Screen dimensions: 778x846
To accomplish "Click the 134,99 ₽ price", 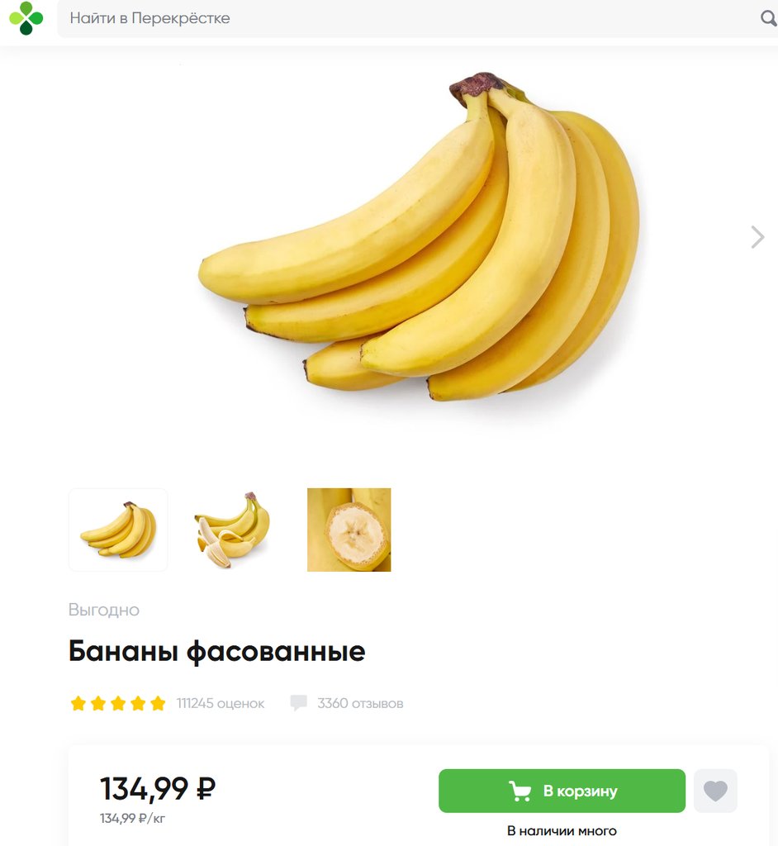I will 158,788.
